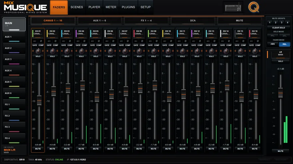Screen dimensions: 293x164
Task: Click CLEAR SOLO button
Action: pyautogui.click(x=278, y=28)
